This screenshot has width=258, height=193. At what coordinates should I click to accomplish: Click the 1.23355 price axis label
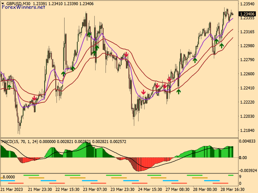[x=247, y=18]
